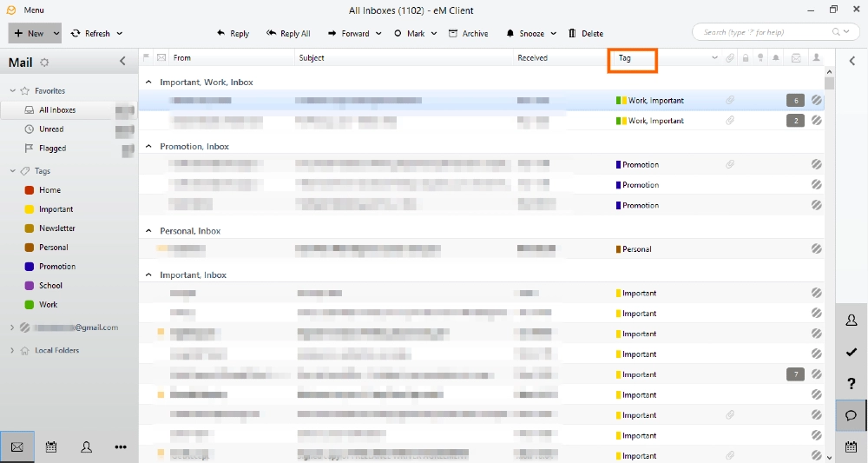Create a New message
Image resolution: width=868 pixels, height=463 pixels.
click(x=30, y=33)
